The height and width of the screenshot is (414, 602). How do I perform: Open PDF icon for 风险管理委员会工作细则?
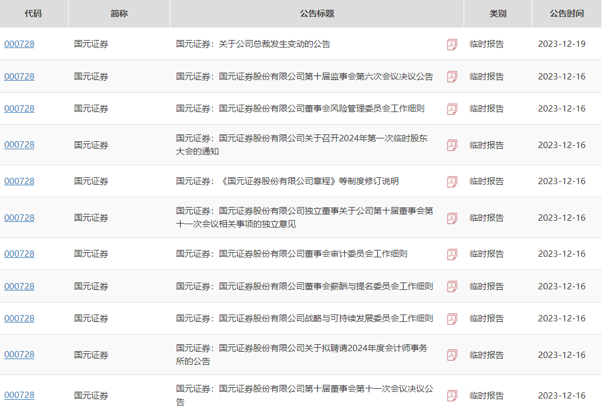(452, 109)
